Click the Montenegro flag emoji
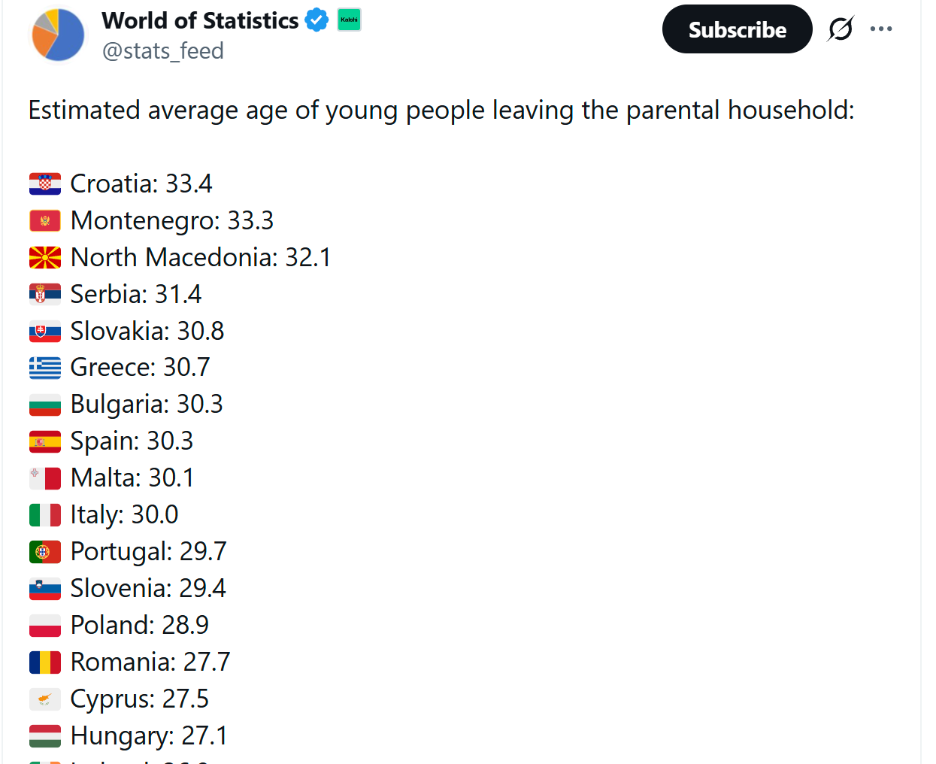The image size is (936, 764). point(45,220)
